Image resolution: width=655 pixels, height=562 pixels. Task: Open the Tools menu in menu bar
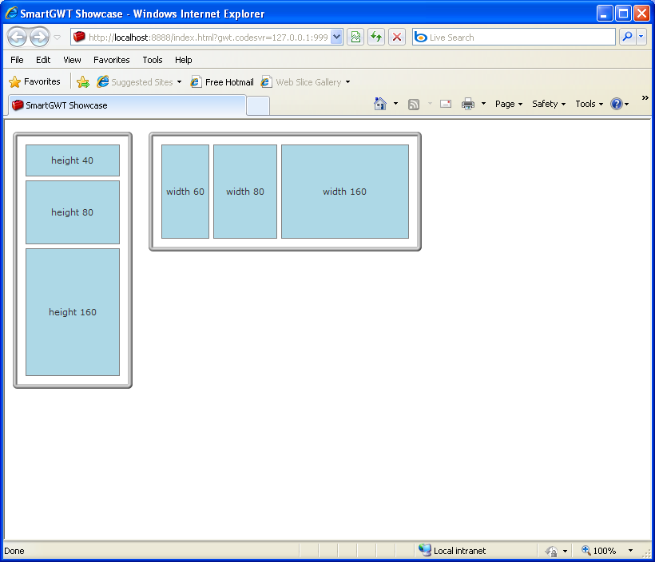coord(153,60)
